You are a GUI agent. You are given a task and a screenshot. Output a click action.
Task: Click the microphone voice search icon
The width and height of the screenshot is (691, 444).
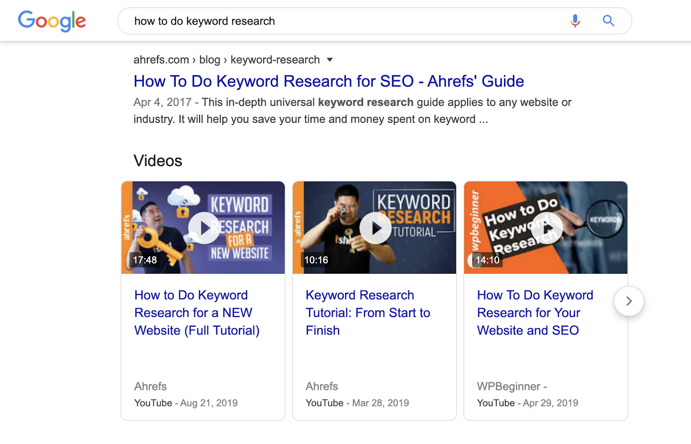574,20
